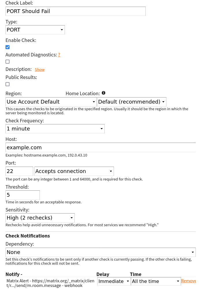Image resolution: width=201 pixels, height=289 pixels.
Task: Click into the Check Label field
Action: point(75,11)
